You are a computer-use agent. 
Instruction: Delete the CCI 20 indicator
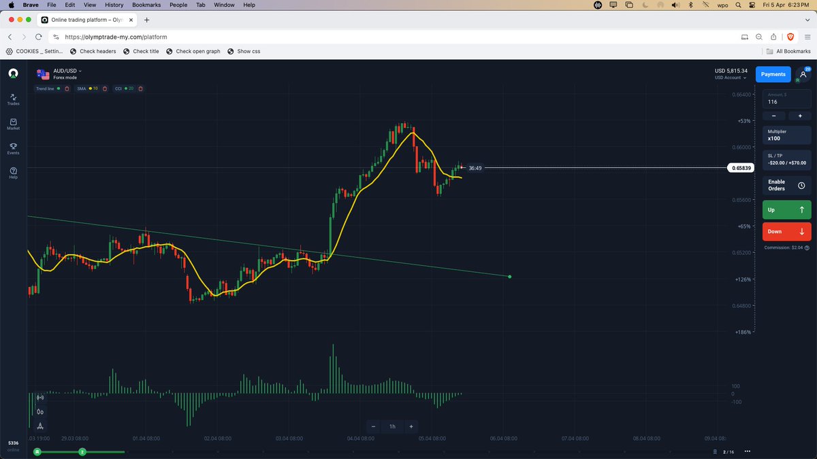pyautogui.click(x=140, y=88)
